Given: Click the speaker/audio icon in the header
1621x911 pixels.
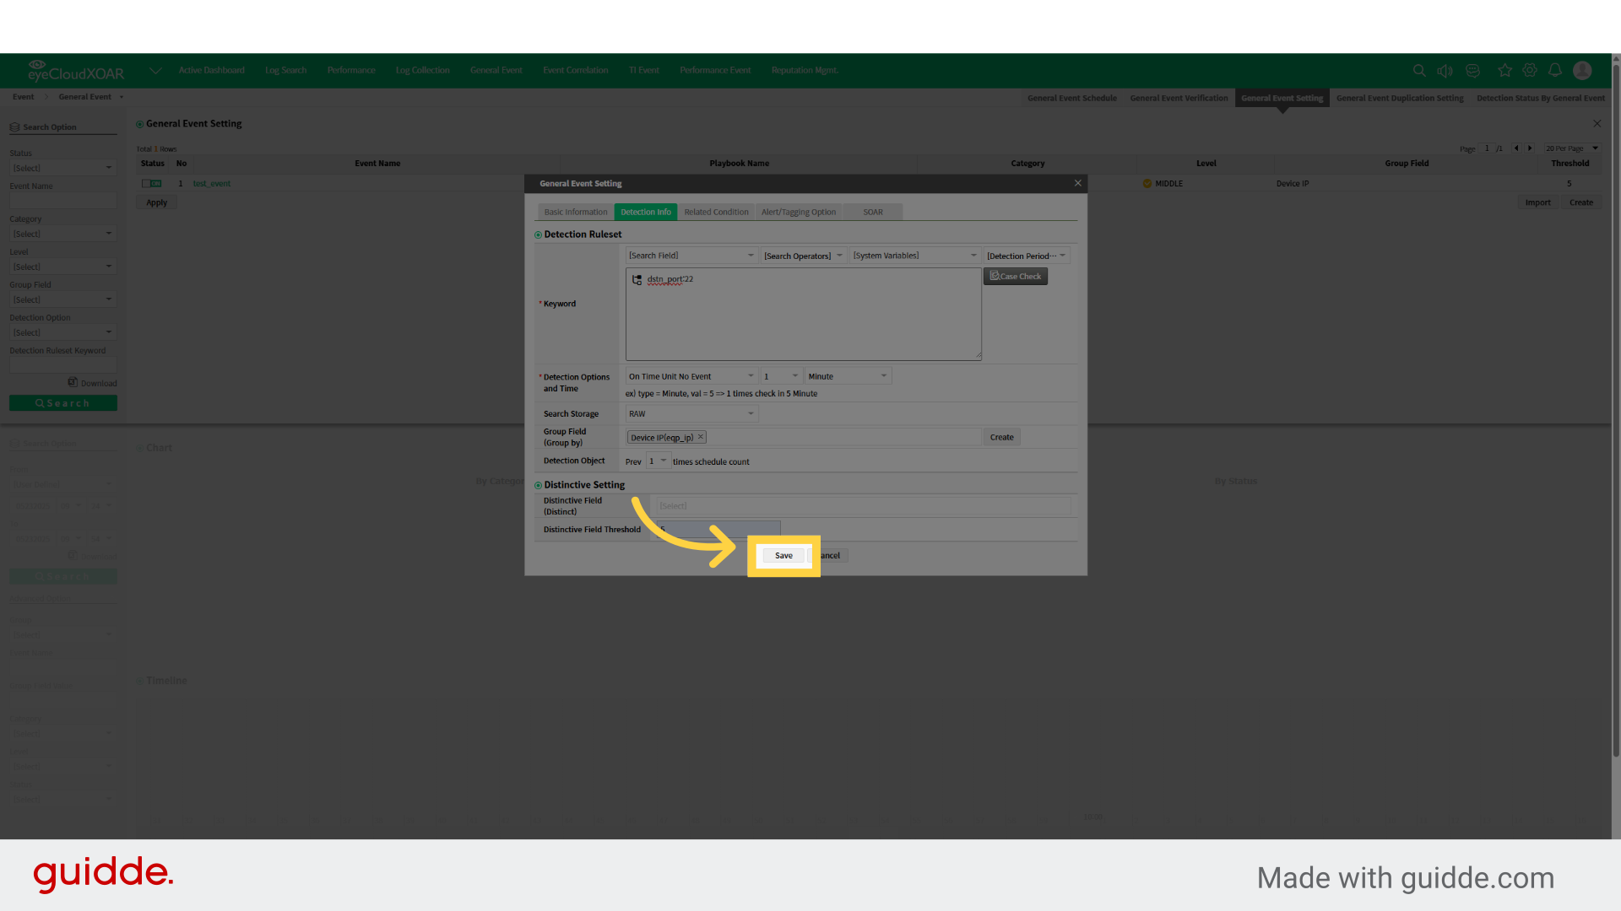Looking at the screenshot, I should coord(1445,71).
